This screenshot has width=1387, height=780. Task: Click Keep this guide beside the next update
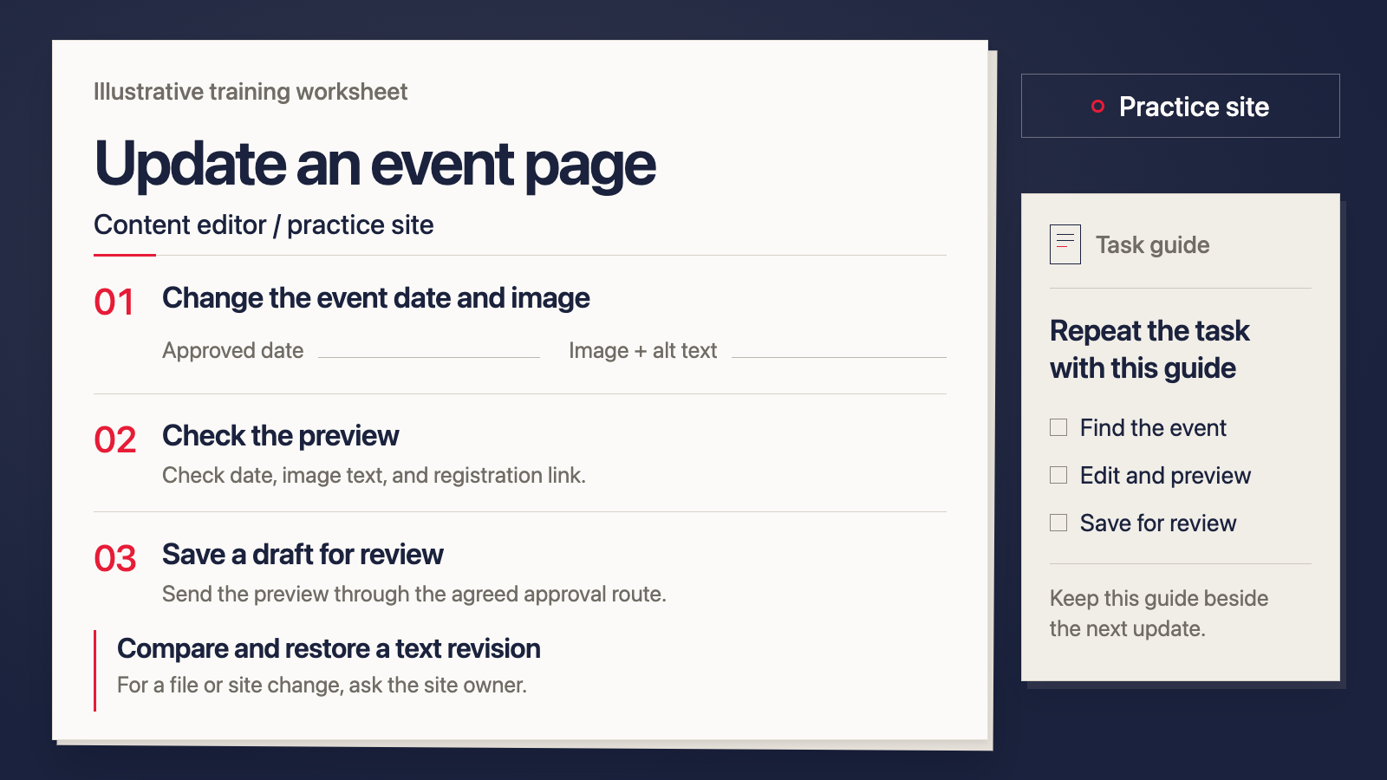1159,614
